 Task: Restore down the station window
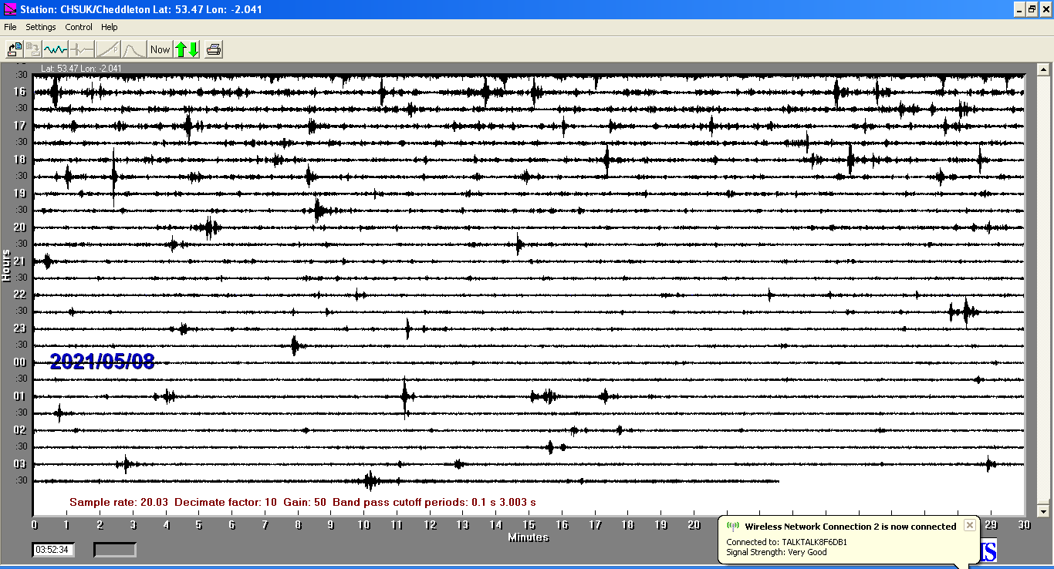[x=1031, y=9]
